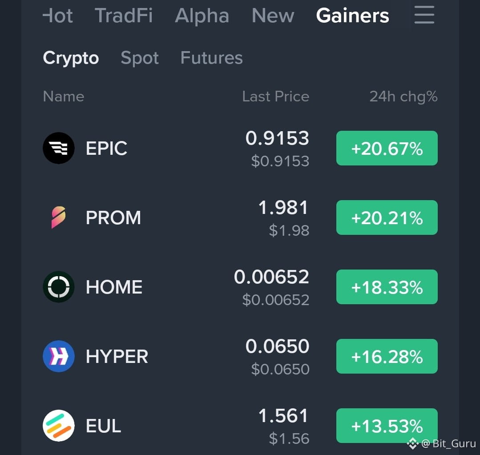Image resolution: width=480 pixels, height=455 pixels.
Task: Tap the HOME coin logo
Action: (58, 287)
